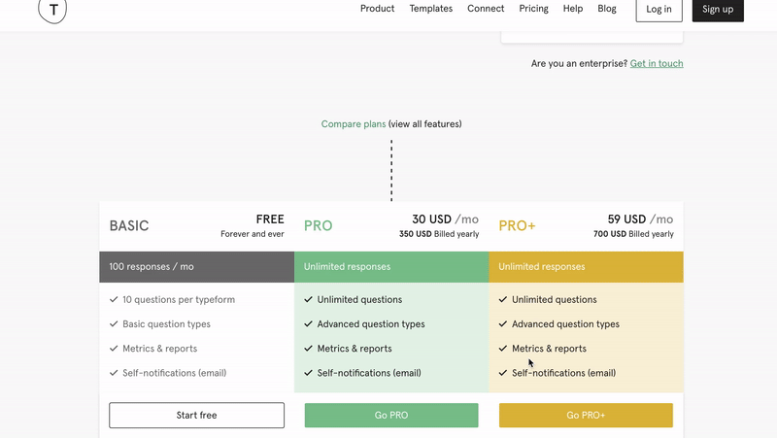Go to the Connect page
Screen dimensions: 777x438
[486, 9]
